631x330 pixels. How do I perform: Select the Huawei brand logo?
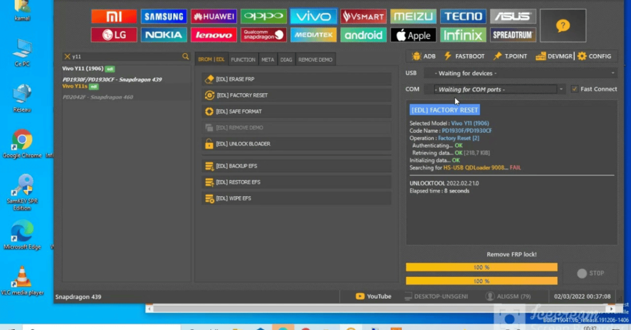[x=214, y=17]
